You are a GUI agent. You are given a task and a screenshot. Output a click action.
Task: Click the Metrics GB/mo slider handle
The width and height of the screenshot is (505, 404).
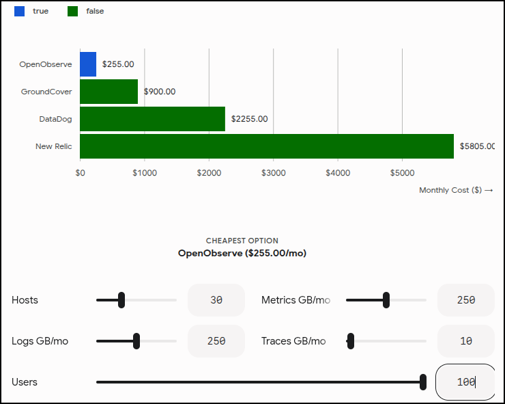click(x=386, y=300)
